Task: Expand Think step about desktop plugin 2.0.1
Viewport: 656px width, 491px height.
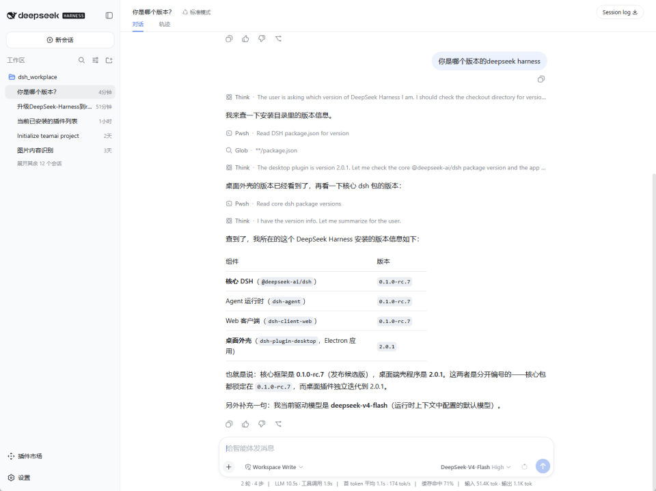Action: click(x=385, y=168)
